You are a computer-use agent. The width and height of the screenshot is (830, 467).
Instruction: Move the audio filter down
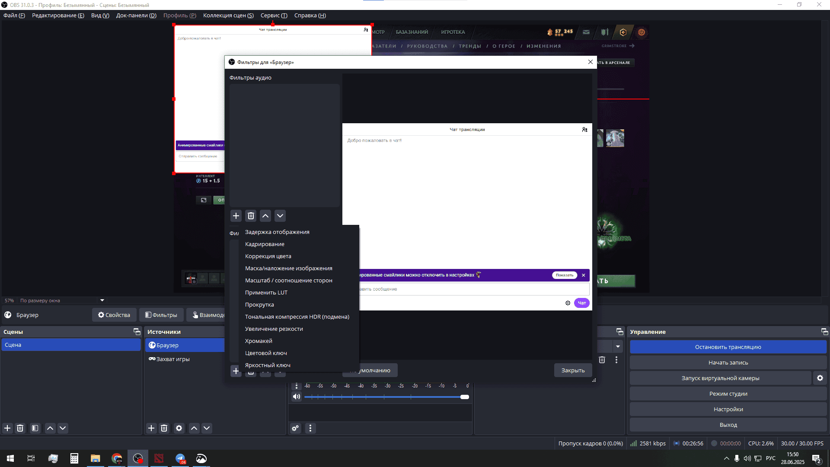280,216
